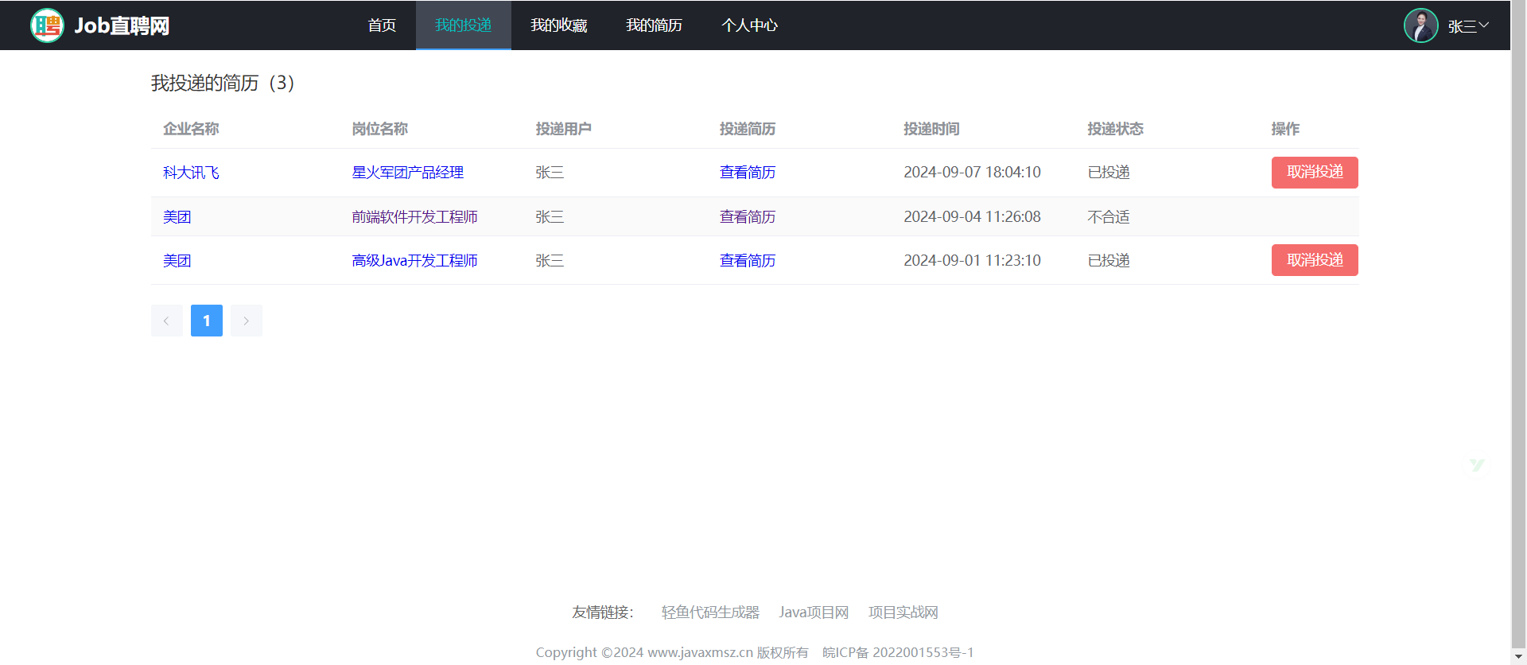Click the Job直聘网 site title
Viewport: 1527px width, 665px height.
point(122,26)
